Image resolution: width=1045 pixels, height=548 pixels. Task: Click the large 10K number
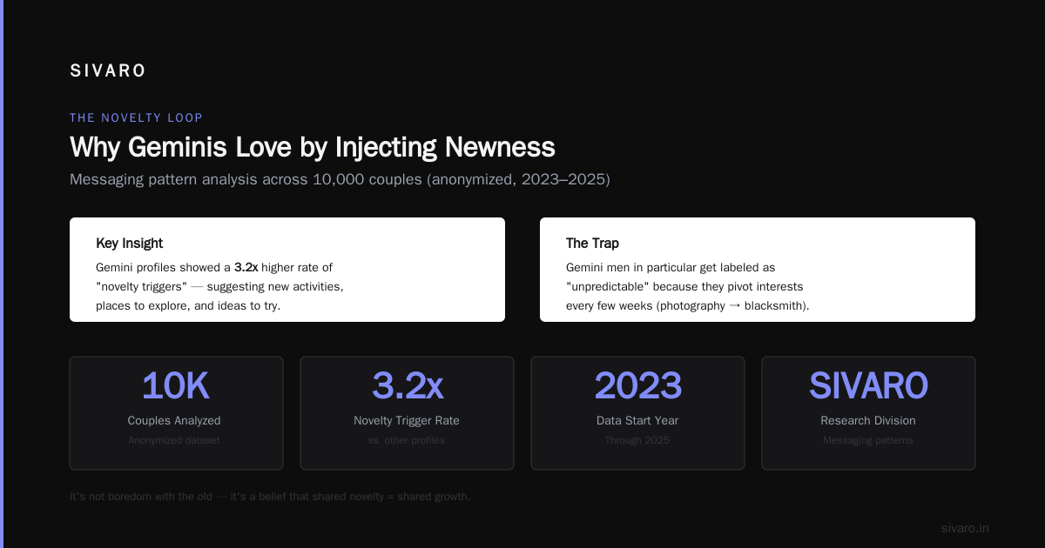coord(176,386)
